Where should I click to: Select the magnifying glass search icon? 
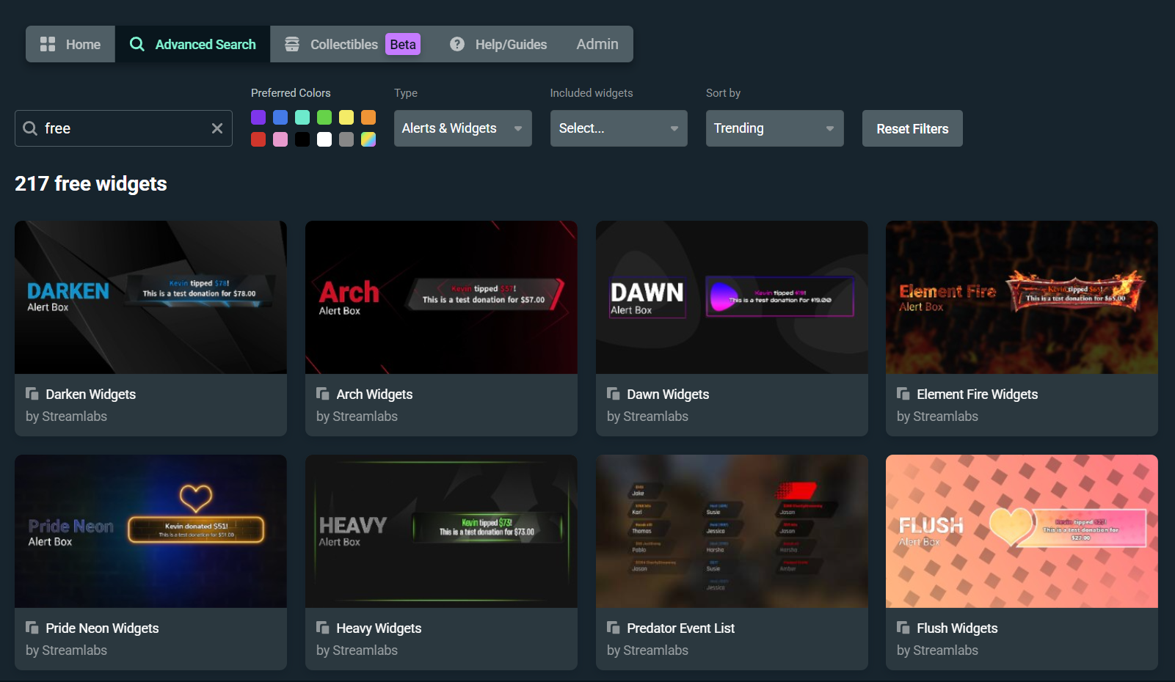[137, 44]
